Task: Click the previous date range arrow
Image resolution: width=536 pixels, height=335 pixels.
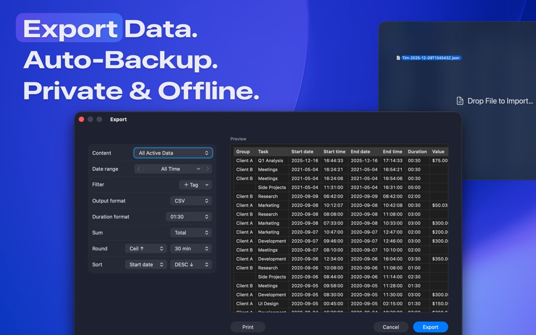Action: click(139, 169)
